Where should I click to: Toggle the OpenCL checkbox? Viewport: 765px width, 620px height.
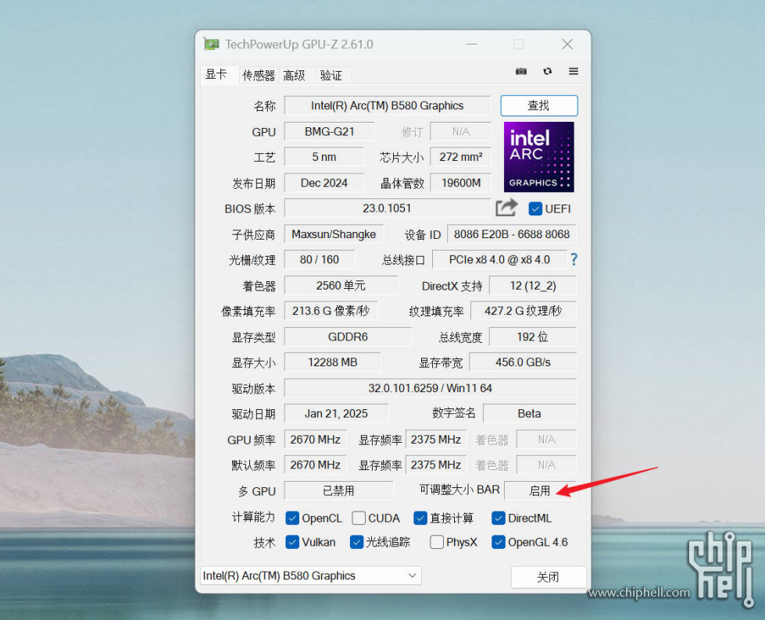291,518
